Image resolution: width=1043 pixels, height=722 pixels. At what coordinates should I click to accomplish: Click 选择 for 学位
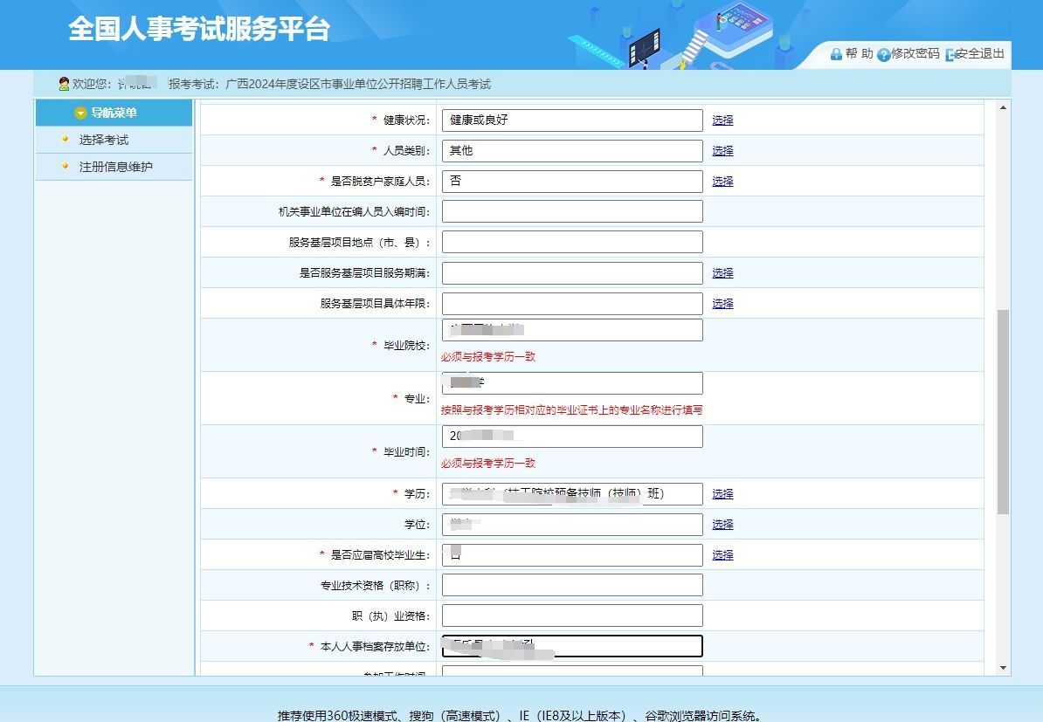[x=722, y=525]
